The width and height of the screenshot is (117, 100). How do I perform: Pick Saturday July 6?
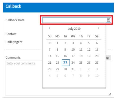(x=97, y=43)
